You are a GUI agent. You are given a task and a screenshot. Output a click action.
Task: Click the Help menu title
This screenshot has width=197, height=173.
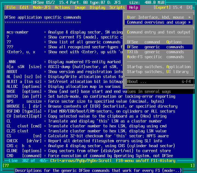coord(134,7)
